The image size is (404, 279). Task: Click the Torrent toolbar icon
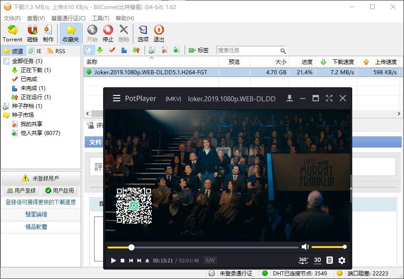click(12, 33)
